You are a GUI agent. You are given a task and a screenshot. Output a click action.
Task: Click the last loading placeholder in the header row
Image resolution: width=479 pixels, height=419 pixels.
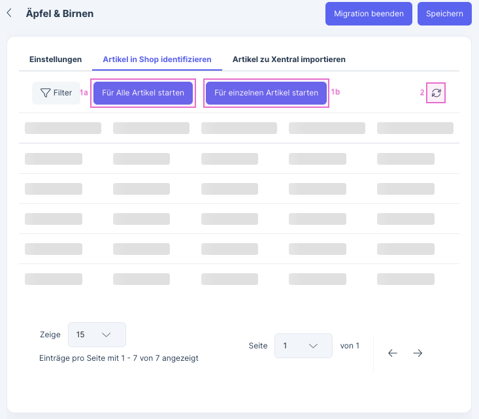coord(415,128)
